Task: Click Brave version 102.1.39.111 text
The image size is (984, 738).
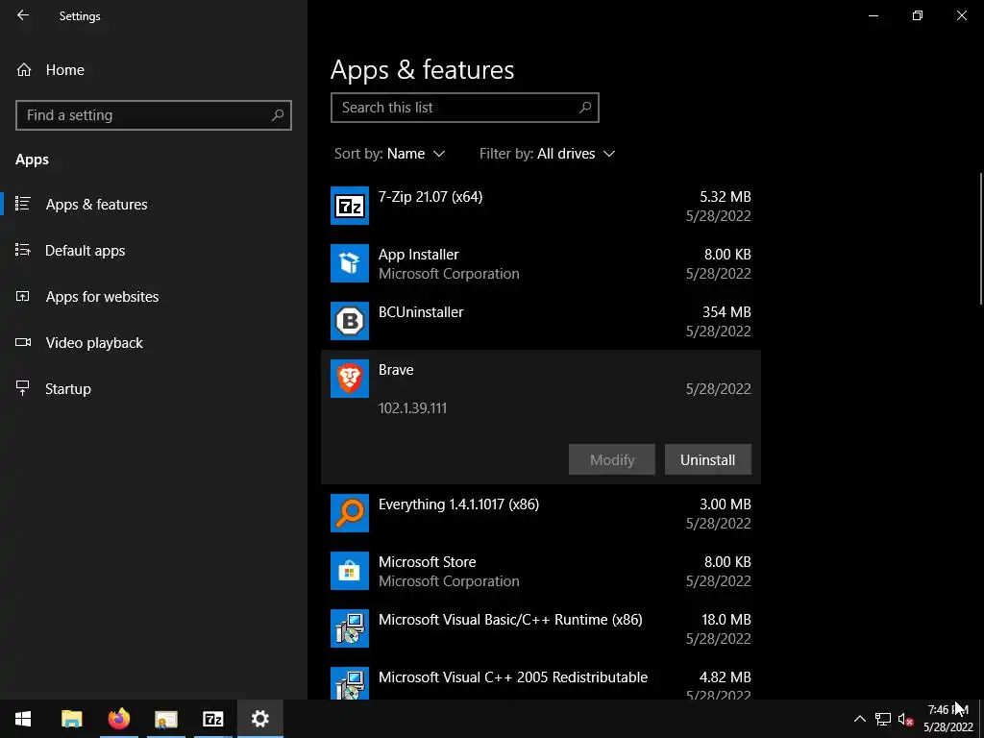Action: coord(413,407)
